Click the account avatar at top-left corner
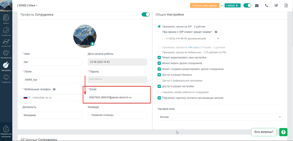293x141 pixels. [6, 5]
